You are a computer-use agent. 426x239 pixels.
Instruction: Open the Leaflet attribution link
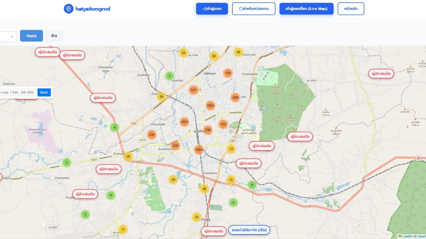click(407, 236)
